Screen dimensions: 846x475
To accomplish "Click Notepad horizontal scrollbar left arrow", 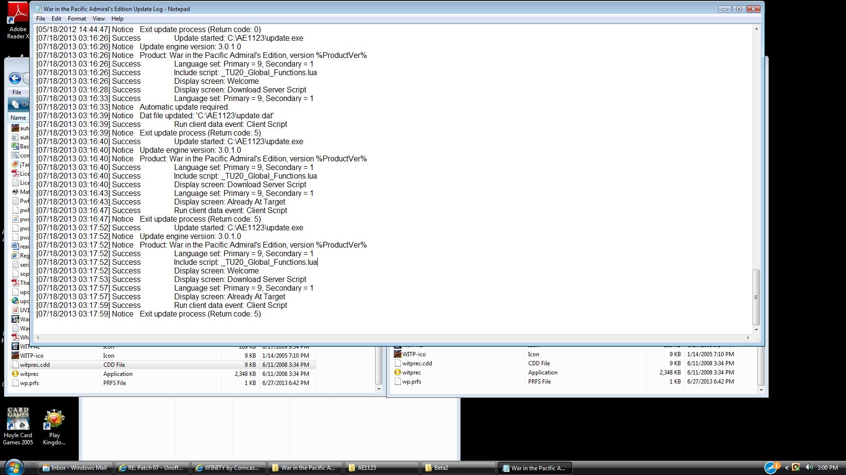I will 38,338.
